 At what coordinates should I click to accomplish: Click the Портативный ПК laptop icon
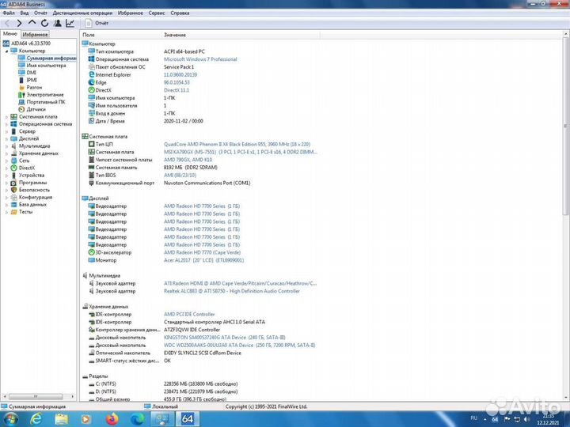click(21, 102)
